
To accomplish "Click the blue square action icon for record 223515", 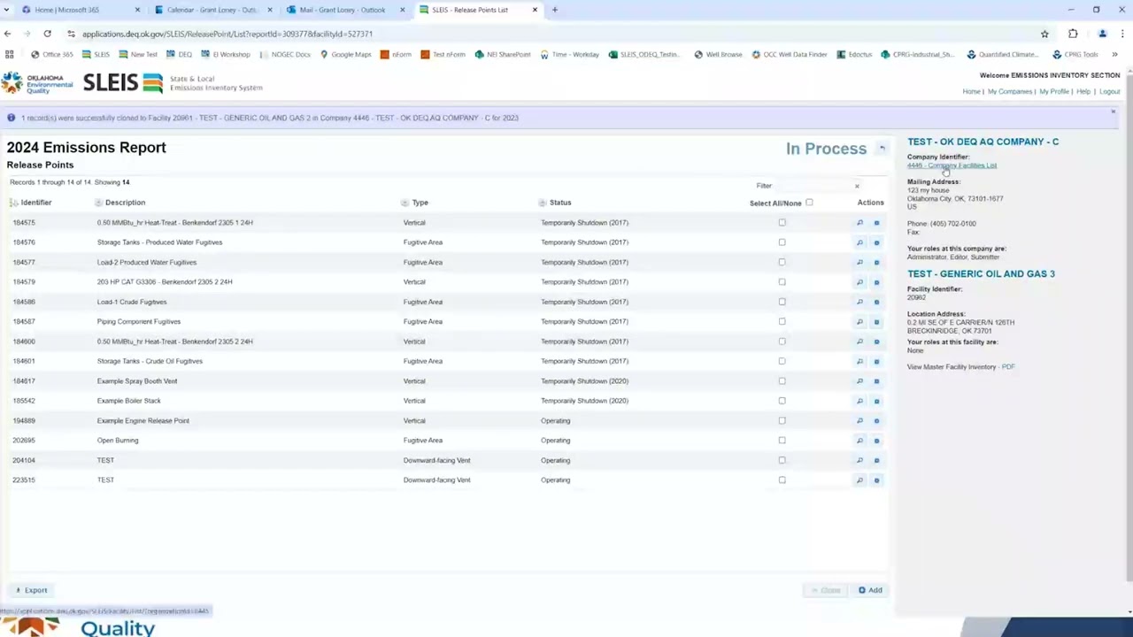I will [876, 480].
